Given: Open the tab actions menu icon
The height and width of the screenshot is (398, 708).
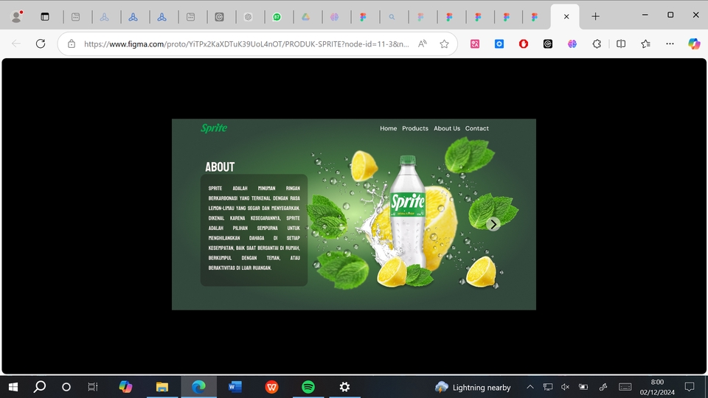Looking at the screenshot, I should coord(45,17).
